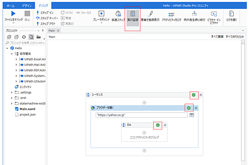Expand UiPath.Mail.Activities dependency
The height and width of the screenshot is (165, 249).
click(x=16, y=65)
